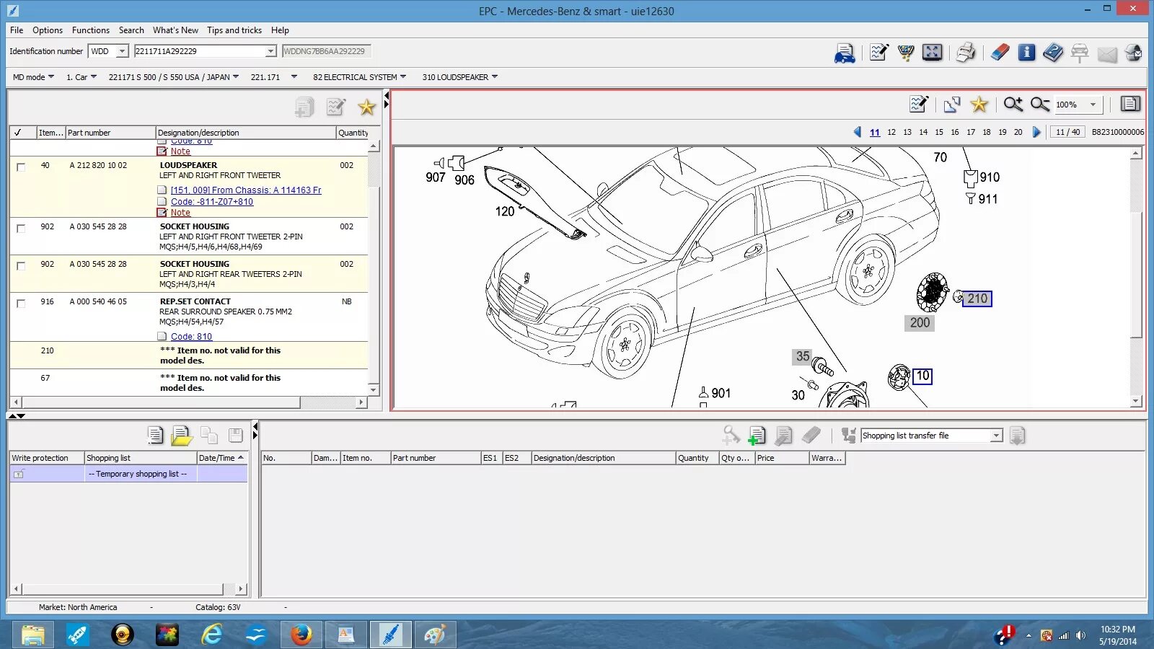Select the Temporary shopping list row
The height and width of the screenshot is (649, 1154).
[x=128, y=474]
